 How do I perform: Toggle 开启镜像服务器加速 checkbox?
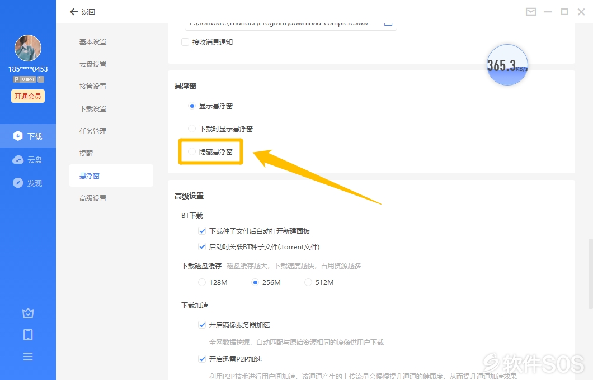point(202,325)
